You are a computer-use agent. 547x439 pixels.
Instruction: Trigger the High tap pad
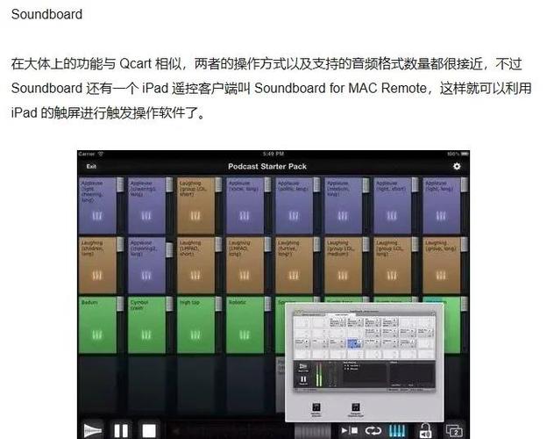[195, 325]
